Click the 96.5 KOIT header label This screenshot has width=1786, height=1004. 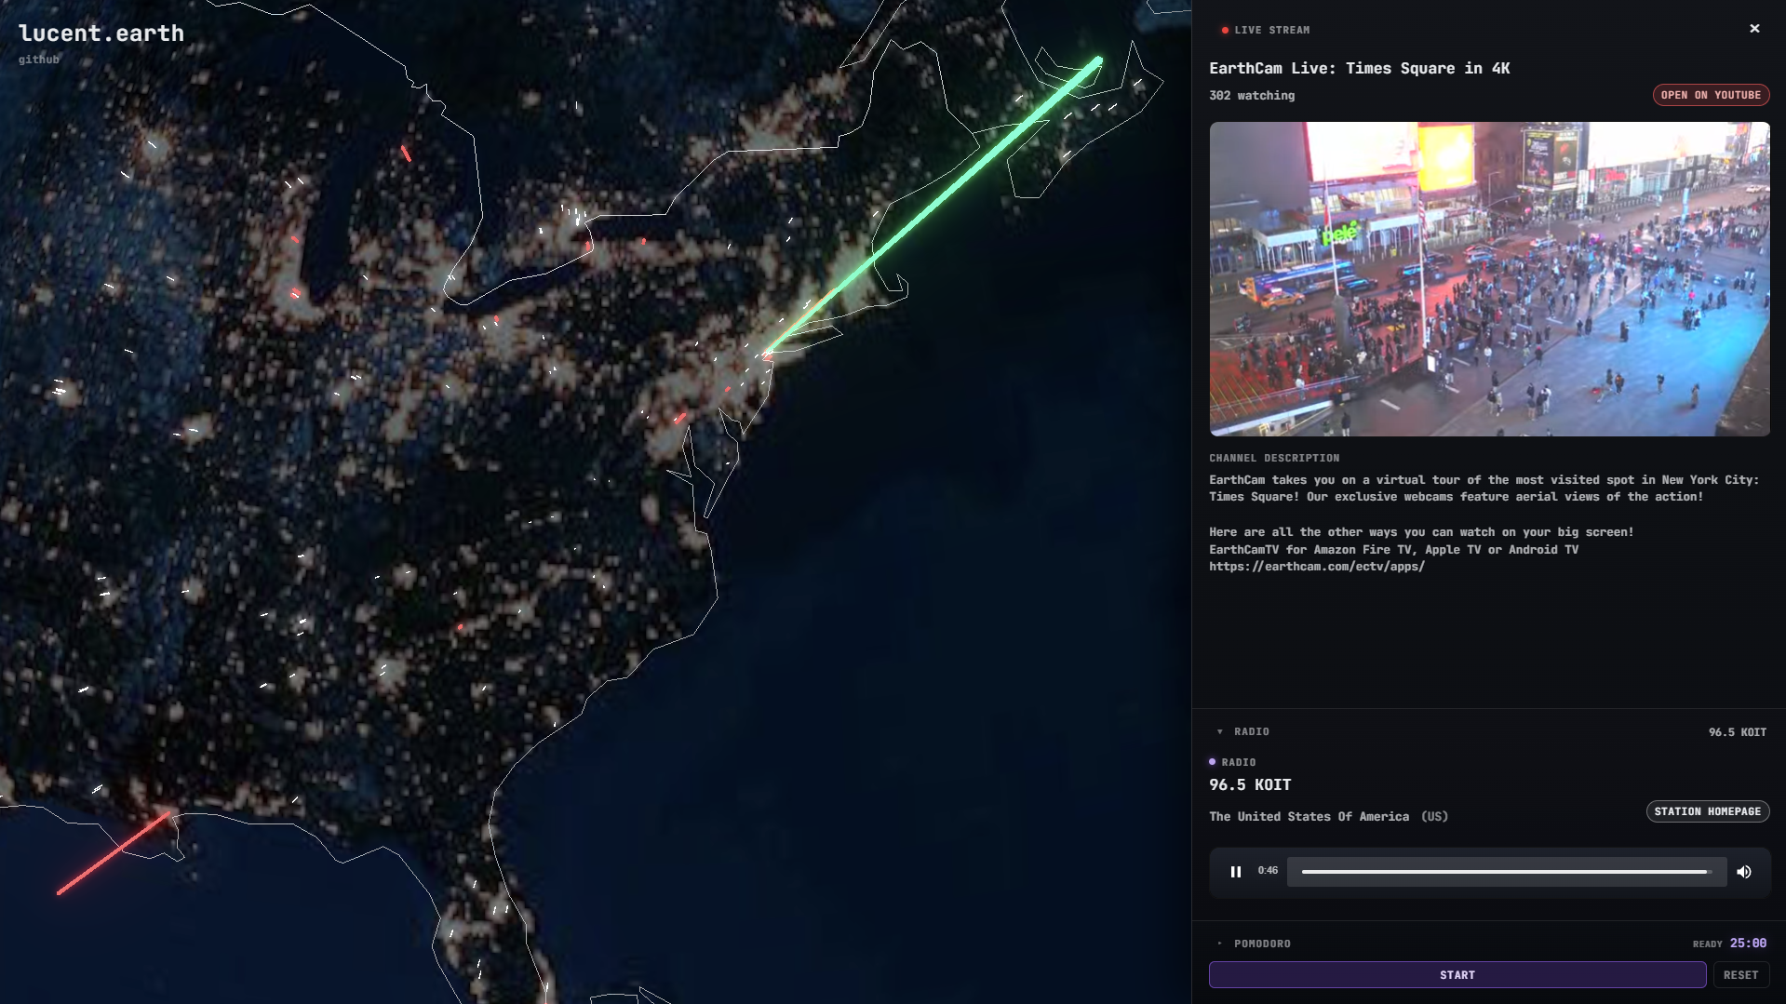click(1737, 732)
